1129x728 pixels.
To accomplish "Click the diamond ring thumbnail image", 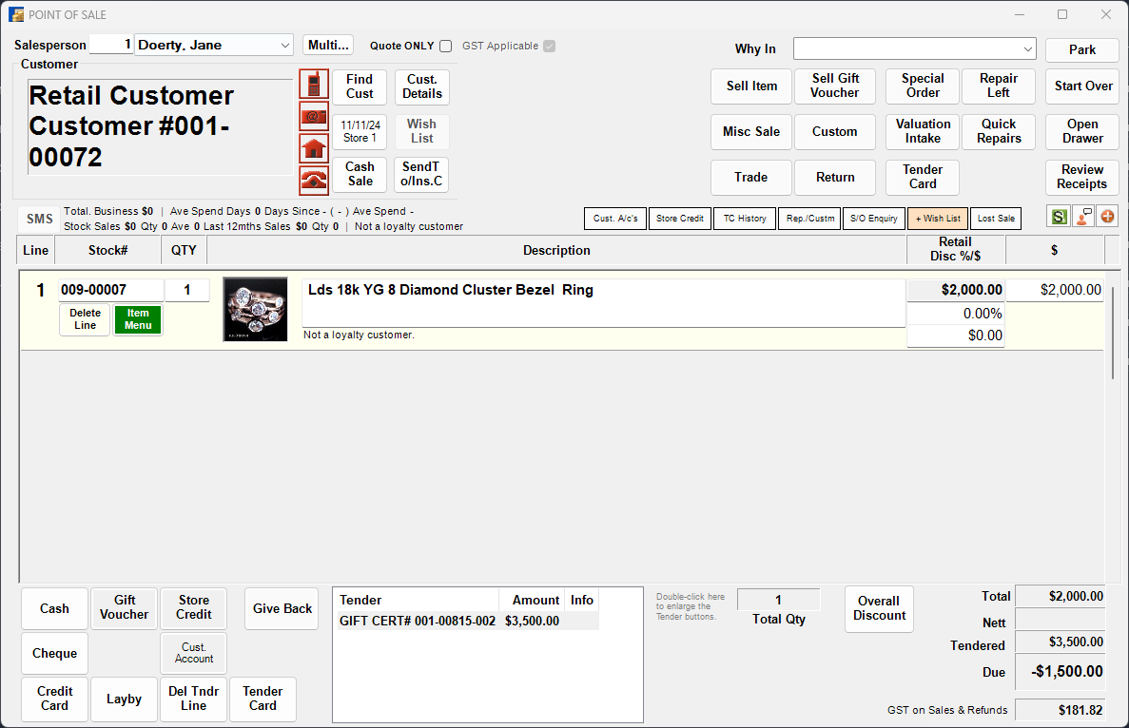I will [x=255, y=309].
